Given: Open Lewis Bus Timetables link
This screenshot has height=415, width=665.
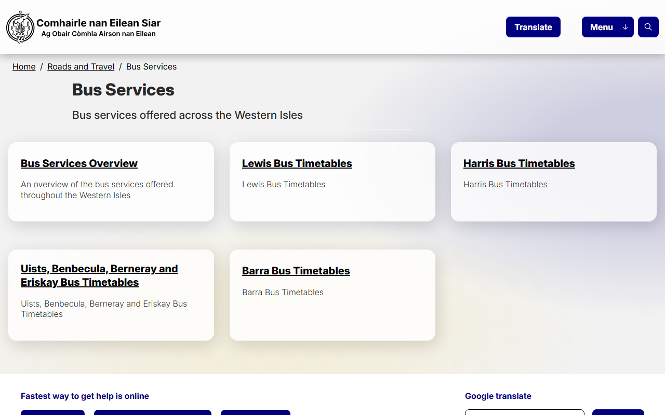Looking at the screenshot, I should [x=297, y=163].
